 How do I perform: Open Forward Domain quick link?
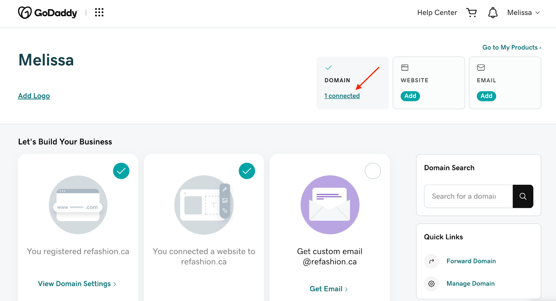click(471, 261)
